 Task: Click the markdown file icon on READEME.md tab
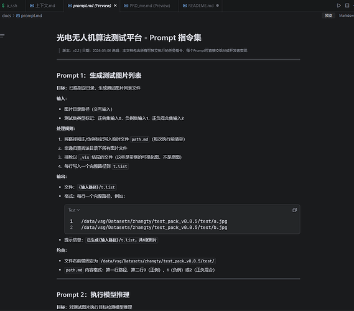tap(185, 6)
